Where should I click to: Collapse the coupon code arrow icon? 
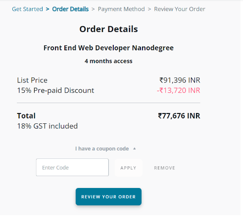tap(135, 149)
